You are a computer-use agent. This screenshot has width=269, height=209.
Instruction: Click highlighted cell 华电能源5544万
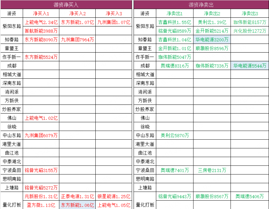point(250,66)
